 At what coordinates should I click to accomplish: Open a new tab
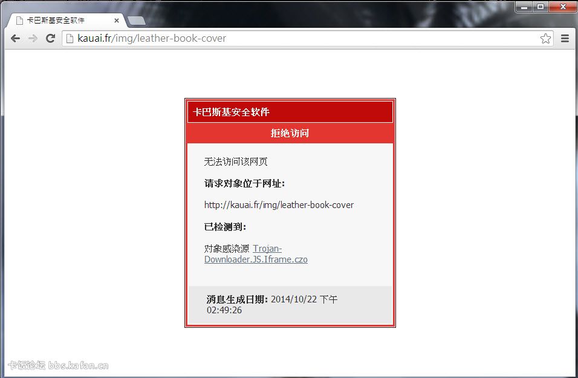137,21
